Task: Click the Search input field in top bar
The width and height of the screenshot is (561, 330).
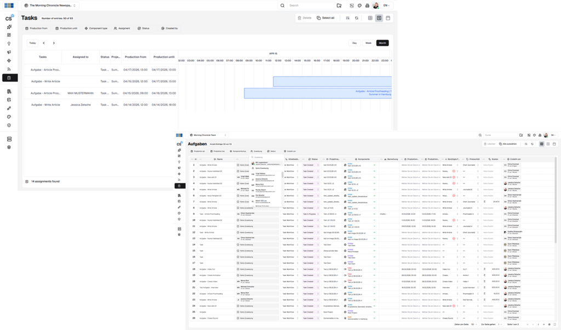Action: click(310, 5)
